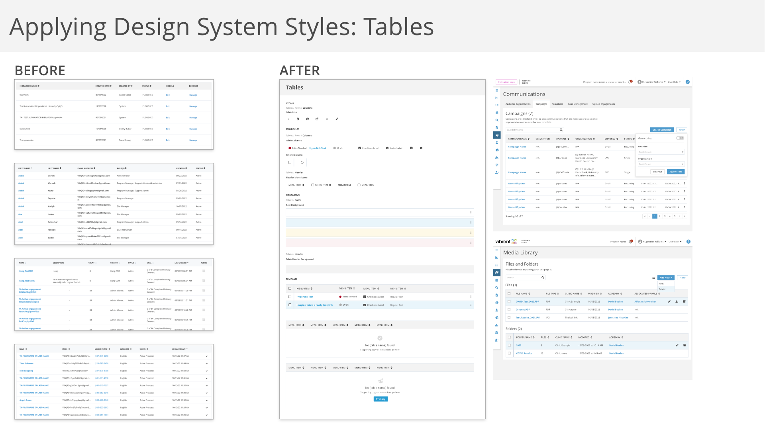Click list view icon beside Add New button
This screenshot has width=765, height=430.
tap(653, 278)
